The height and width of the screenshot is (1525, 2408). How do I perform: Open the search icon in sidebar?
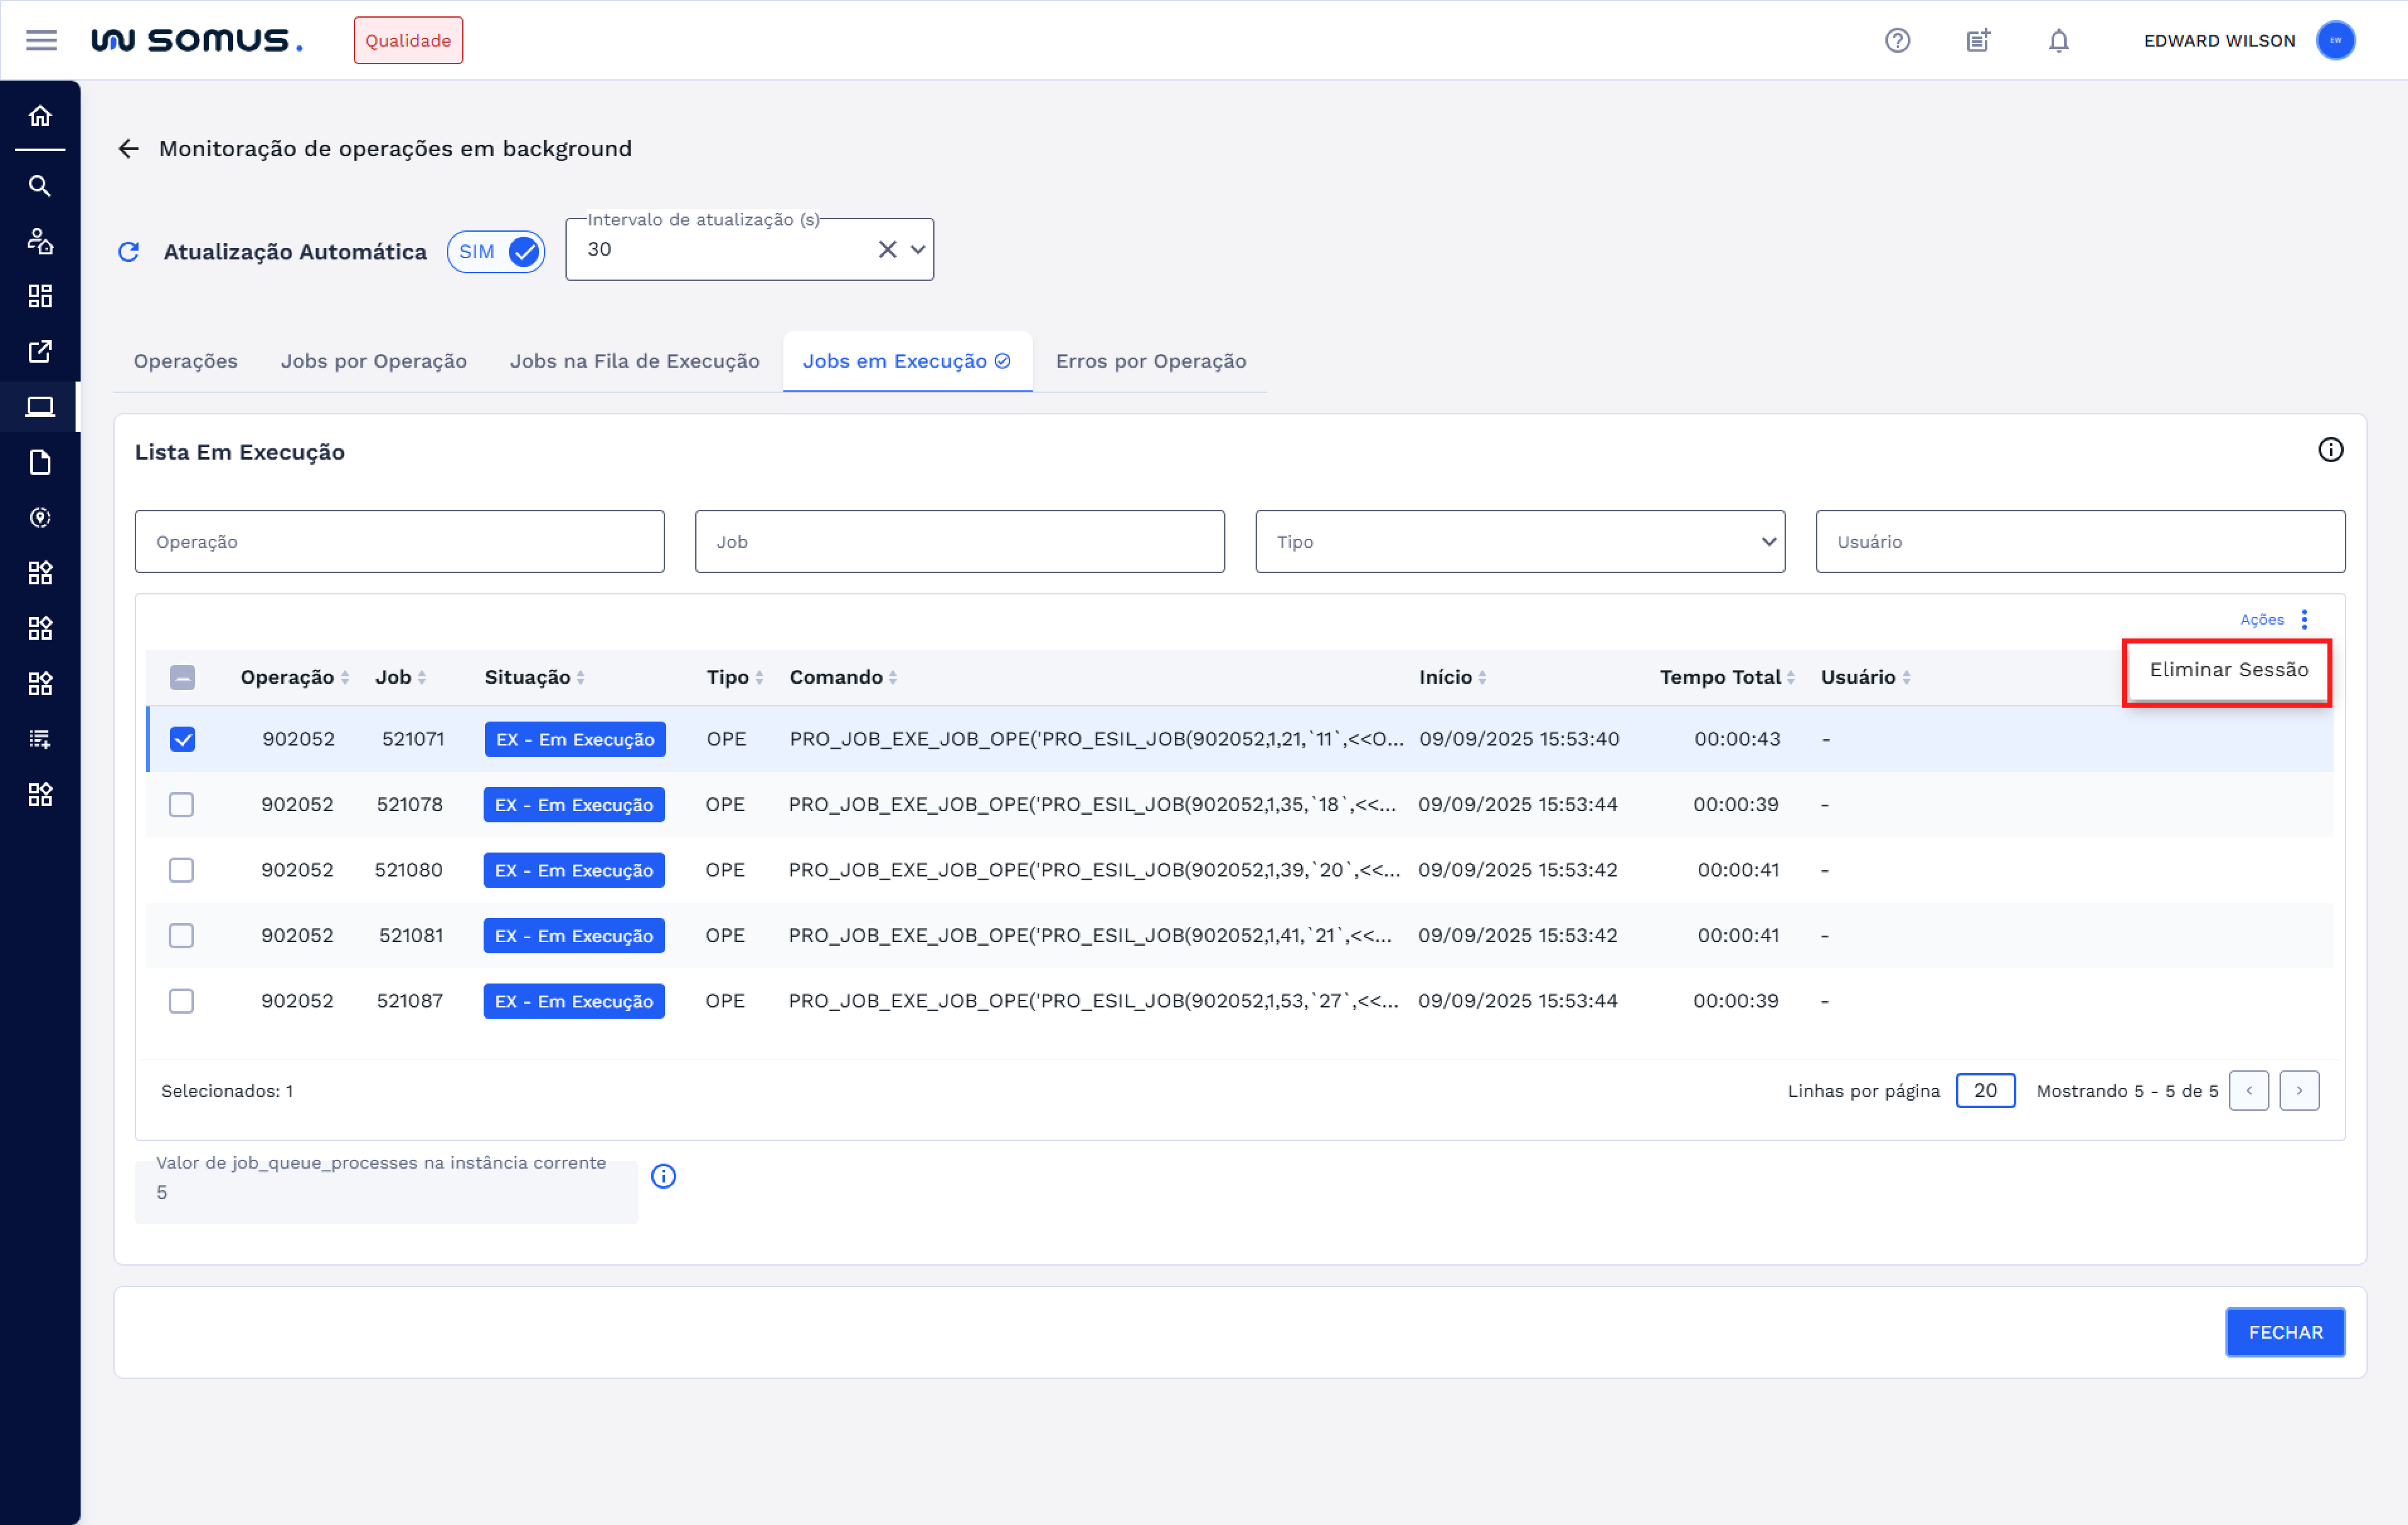pos(40,186)
